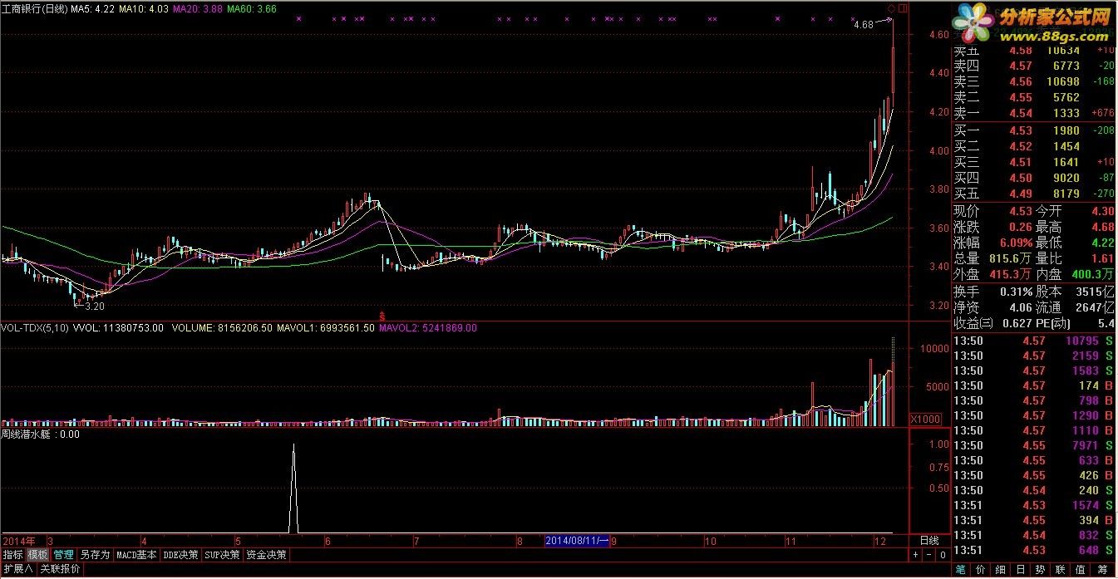Click the red S marker below the price chart
Image resolution: width=1118 pixels, height=579 pixels.
[x=382, y=316]
